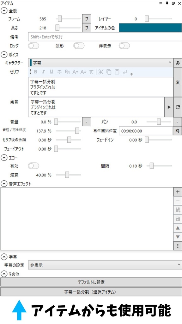Save the effect as new preset icon
The height and width of the screenshot is (324, 182).
178,210
